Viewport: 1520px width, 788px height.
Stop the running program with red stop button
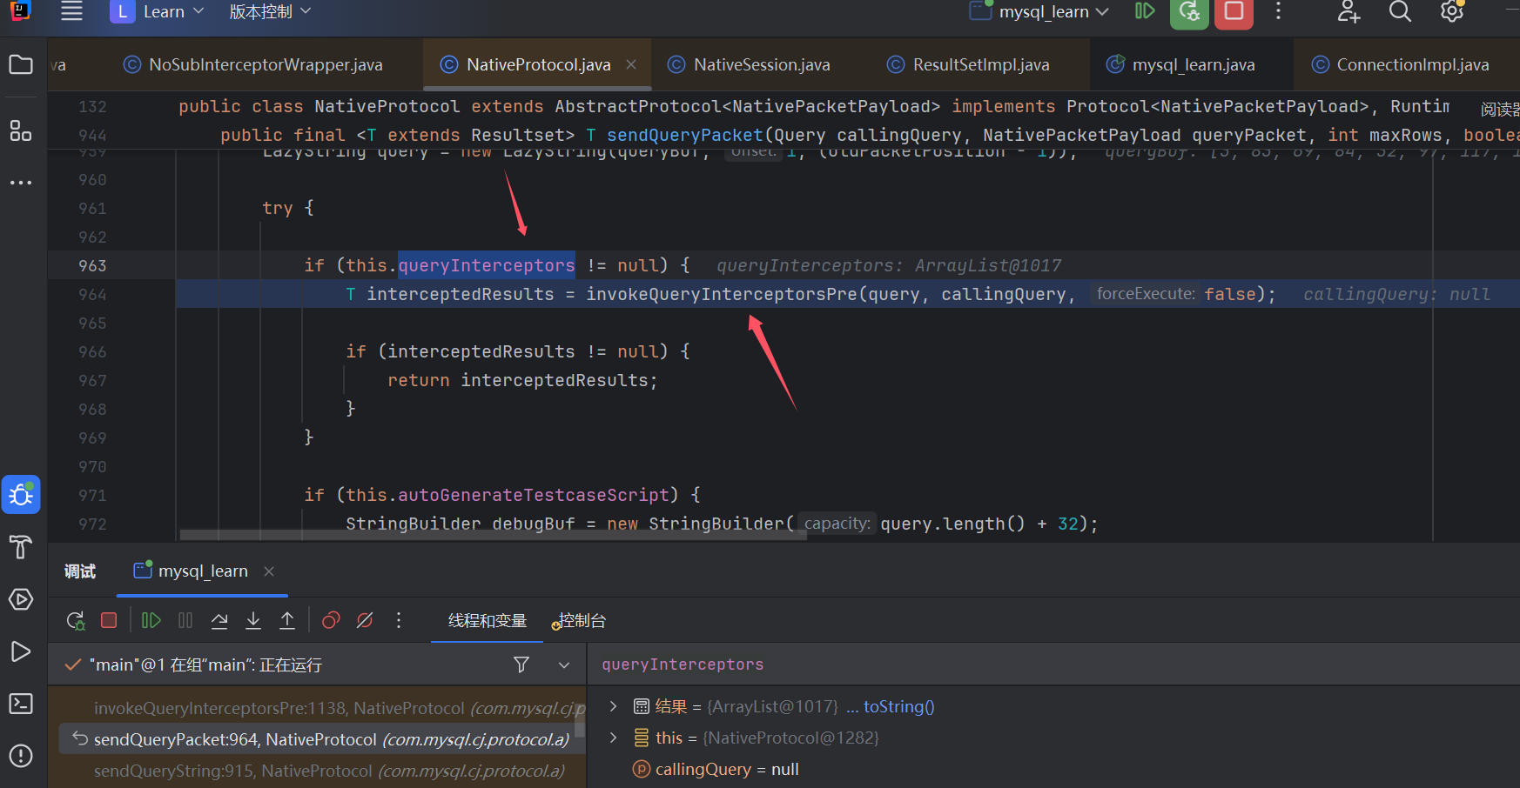tap(1234, 12)
